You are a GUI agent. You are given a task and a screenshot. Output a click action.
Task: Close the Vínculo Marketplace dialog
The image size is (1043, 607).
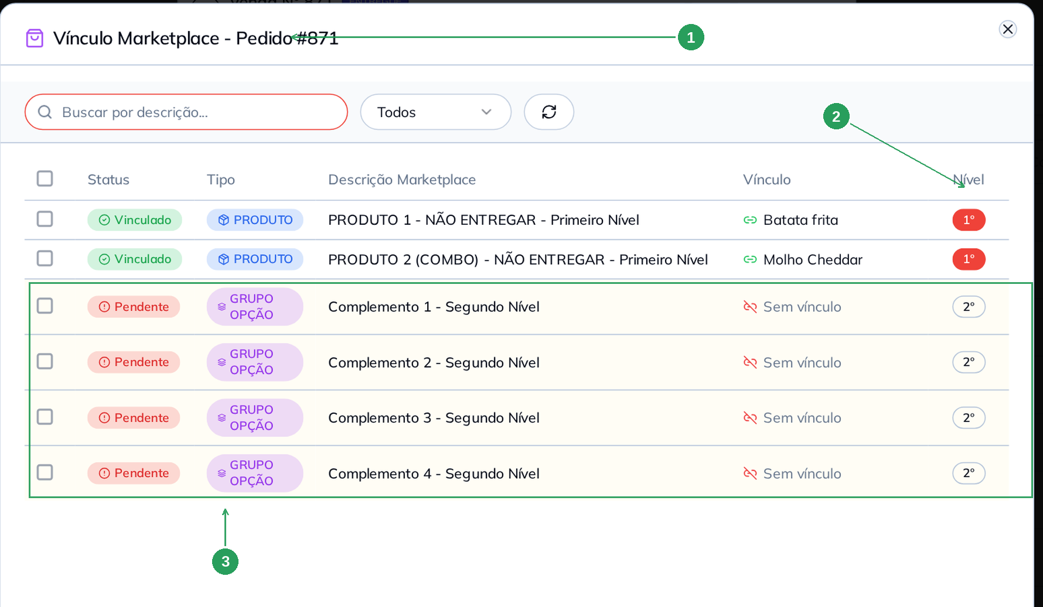(1008, 29)
